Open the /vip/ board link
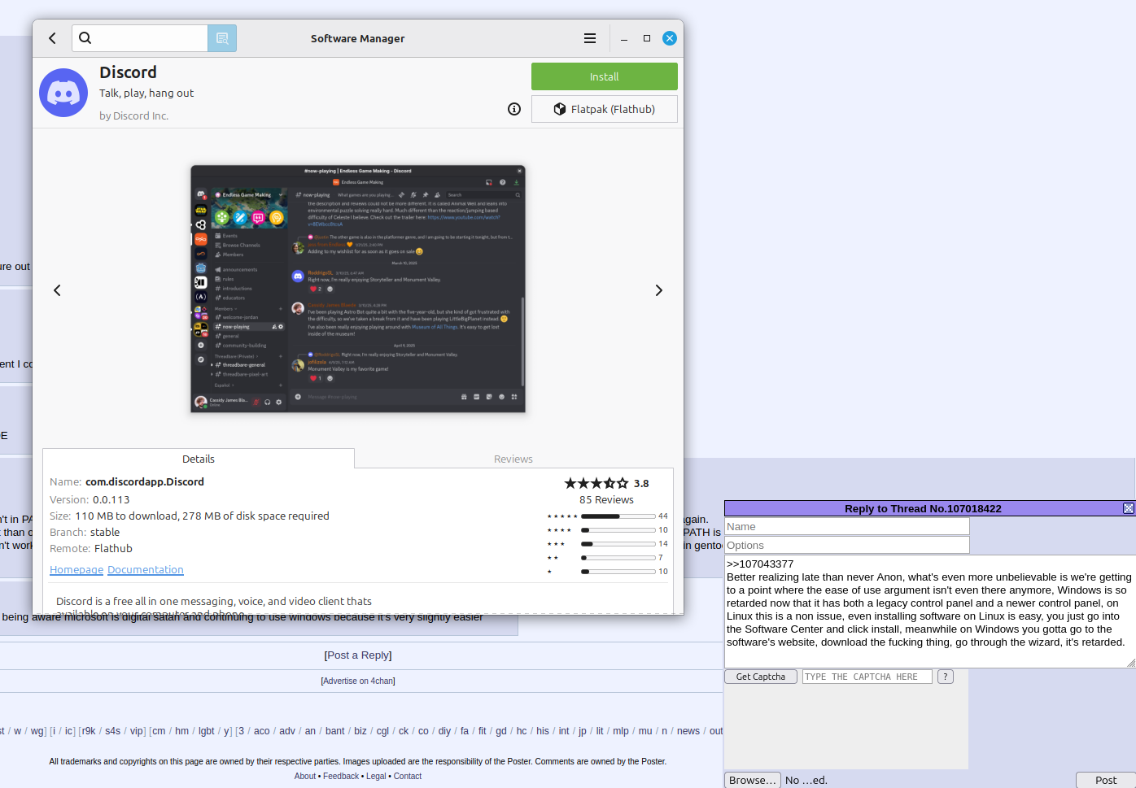 coord(137,731)
